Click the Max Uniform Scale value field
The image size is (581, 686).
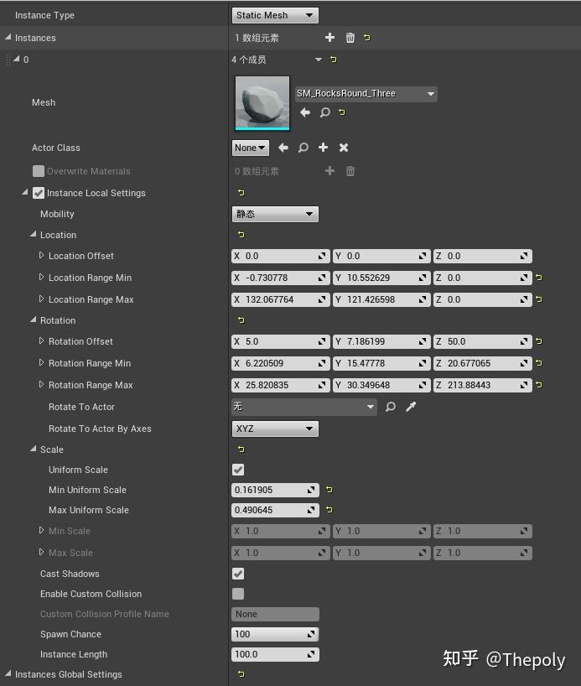tap(275, 510)
